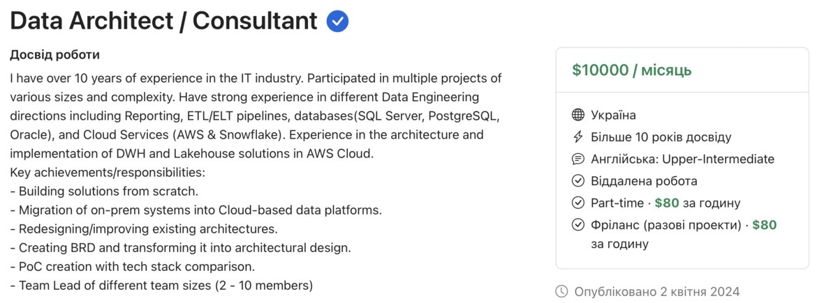Click the speech bubble English level icon
The width and height of the screenshot is (838, 303).
(x=578, y=159)
